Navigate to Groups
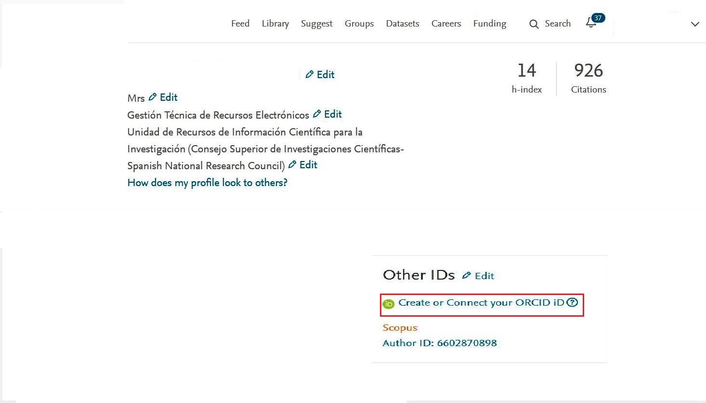 (359, 24)
